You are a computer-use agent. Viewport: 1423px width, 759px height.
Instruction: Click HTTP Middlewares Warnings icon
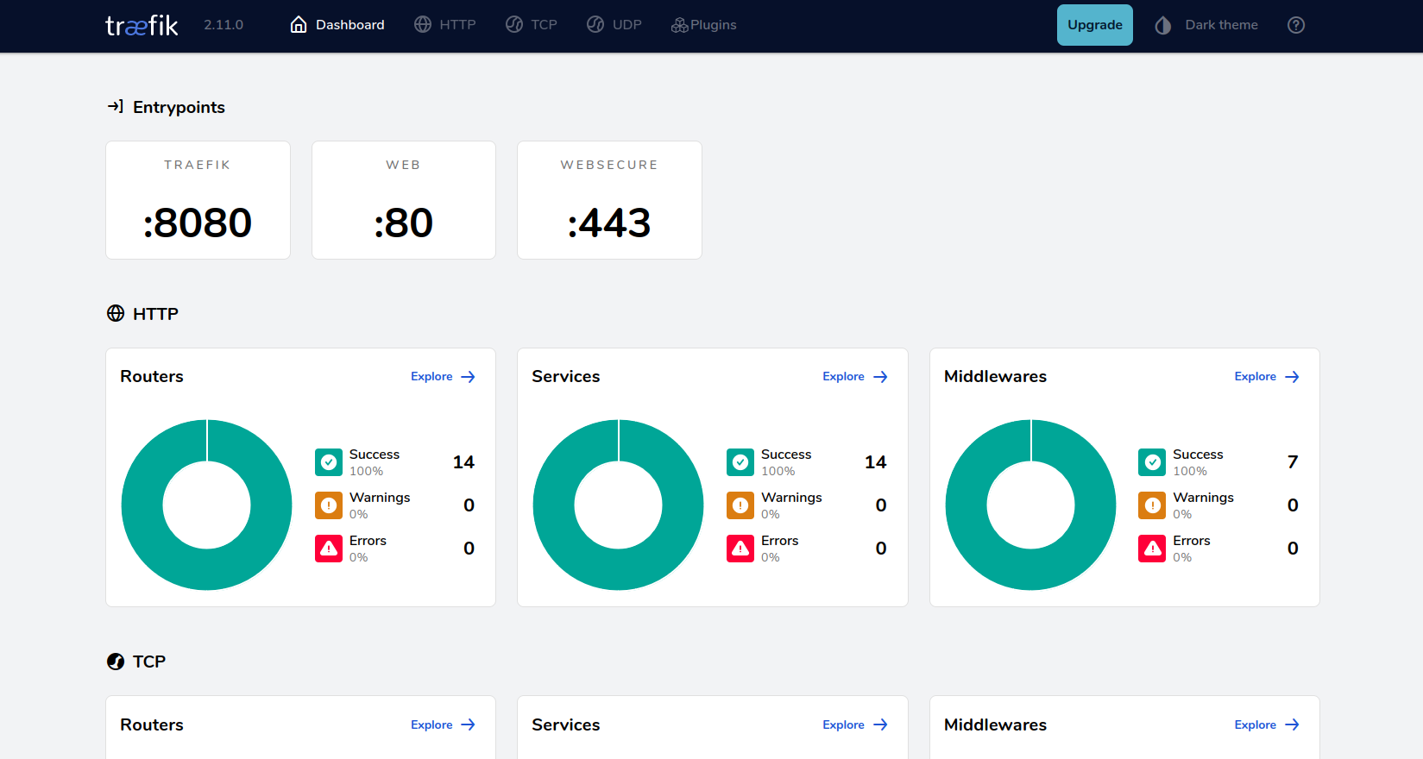pyautogui.click(x=1152, y=505)
